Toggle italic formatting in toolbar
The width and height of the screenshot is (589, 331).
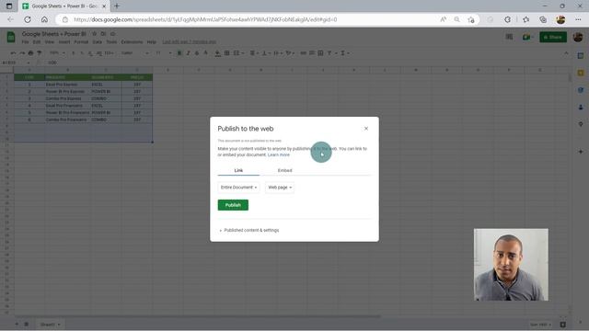pyautogui.click(x=188, y=53)
